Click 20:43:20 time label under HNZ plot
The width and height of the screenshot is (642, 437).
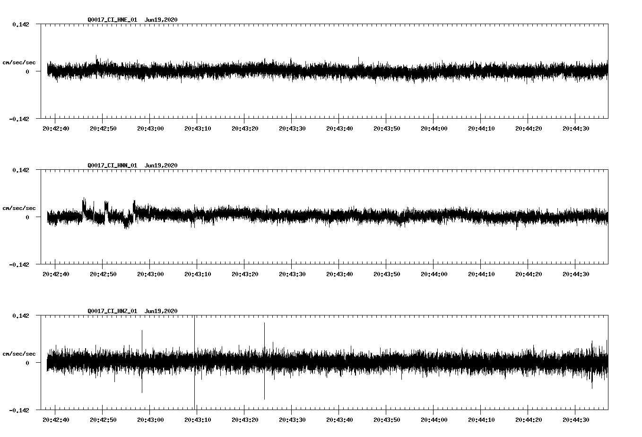pyautogui.click(x=245, y=420)
